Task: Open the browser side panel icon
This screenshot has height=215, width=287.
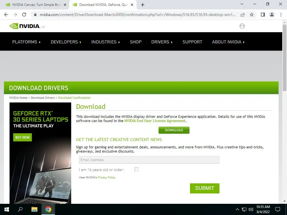Action: coord(263,15)
